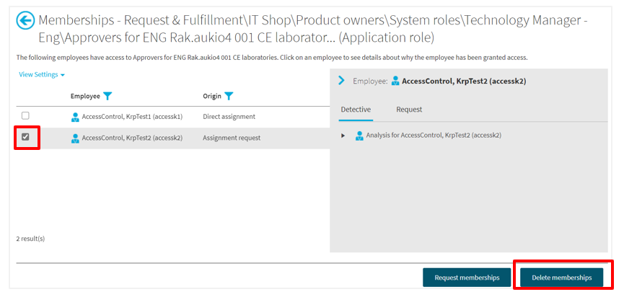Click the Direct assignment origin cell
The height and width of the screenshot is (297, 624).
(x=229, y=117)
